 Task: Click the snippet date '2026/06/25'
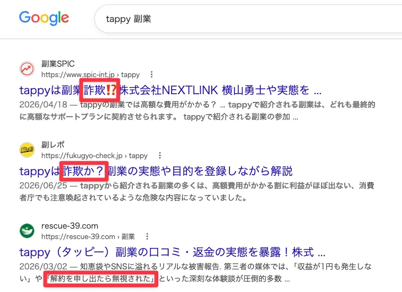[x=44, y=186]
